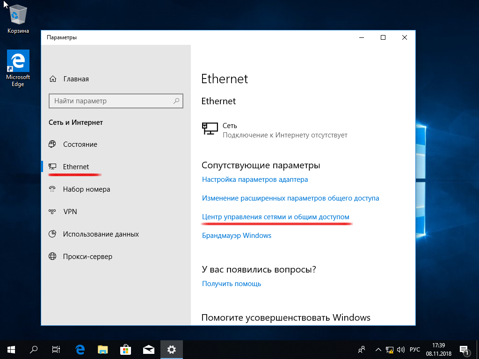
Task: Click the volume speaker tray icon
Action: coord(400,350)
